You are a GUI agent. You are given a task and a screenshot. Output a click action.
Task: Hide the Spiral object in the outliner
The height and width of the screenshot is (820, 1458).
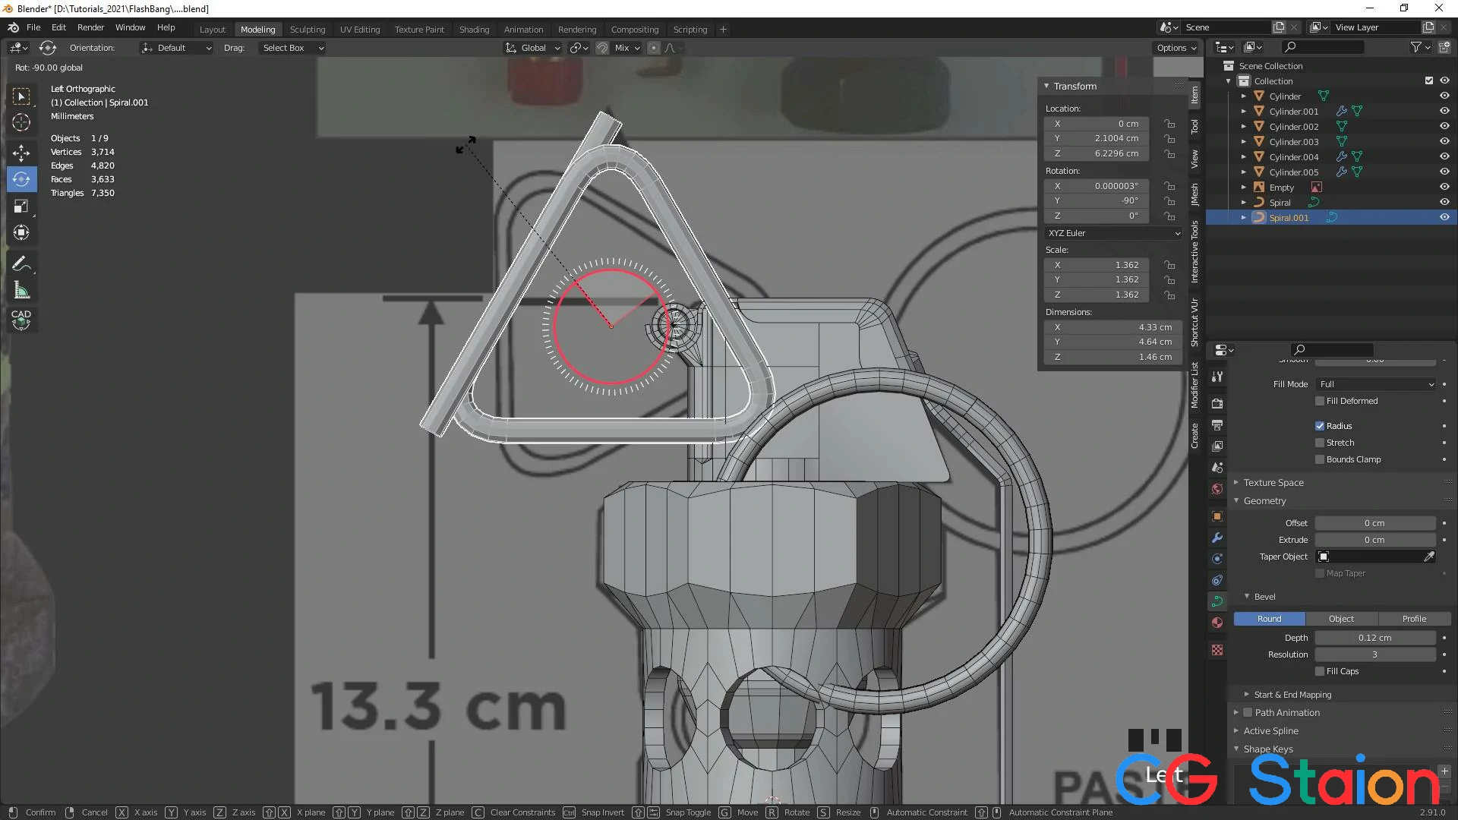pos(1444,202)
